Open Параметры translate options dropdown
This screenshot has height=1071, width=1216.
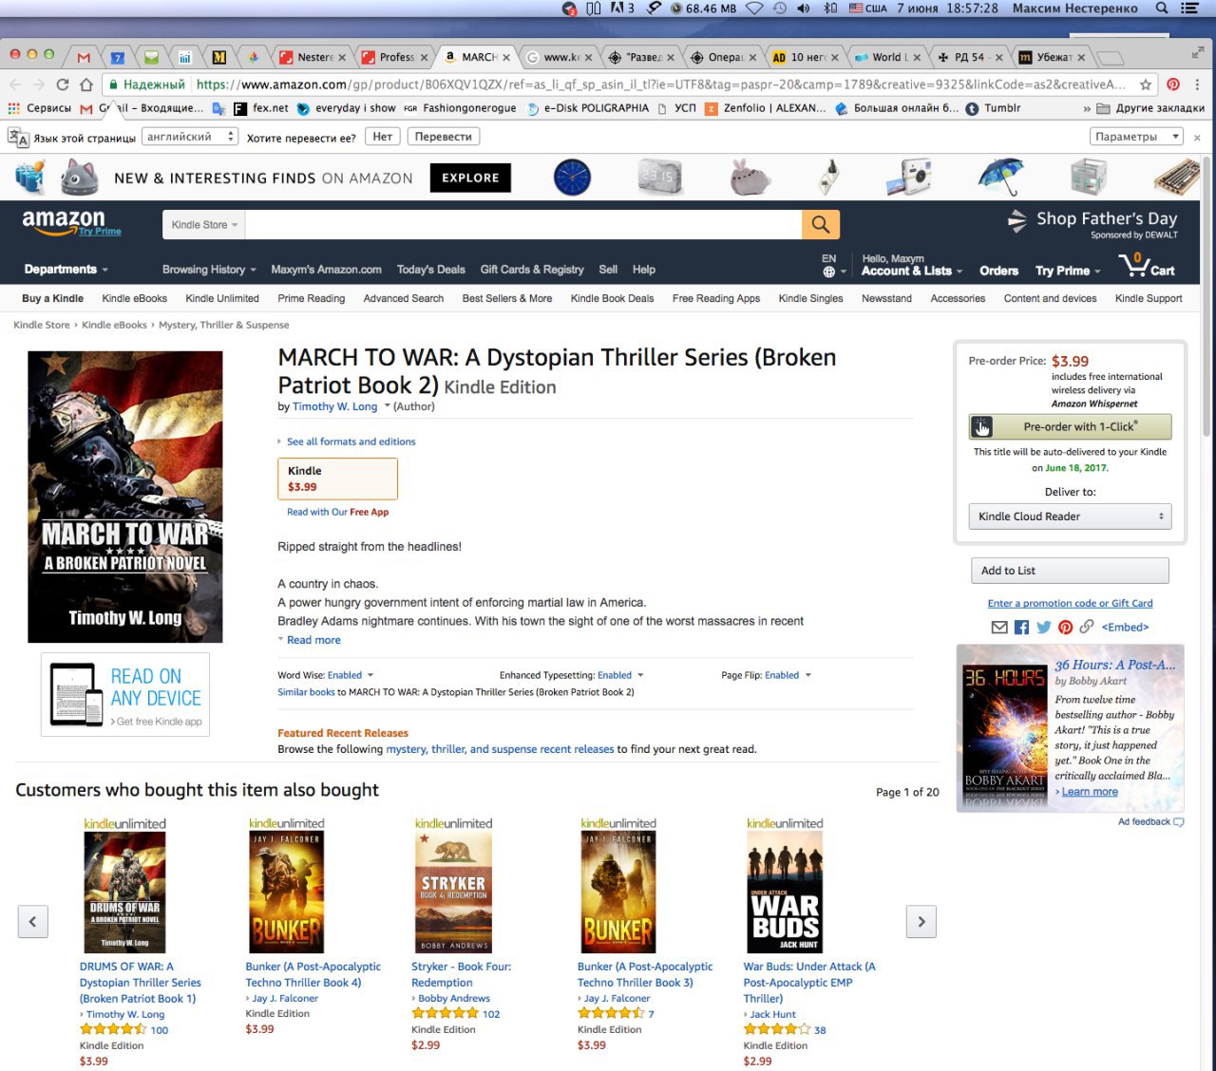[1135, 137]
